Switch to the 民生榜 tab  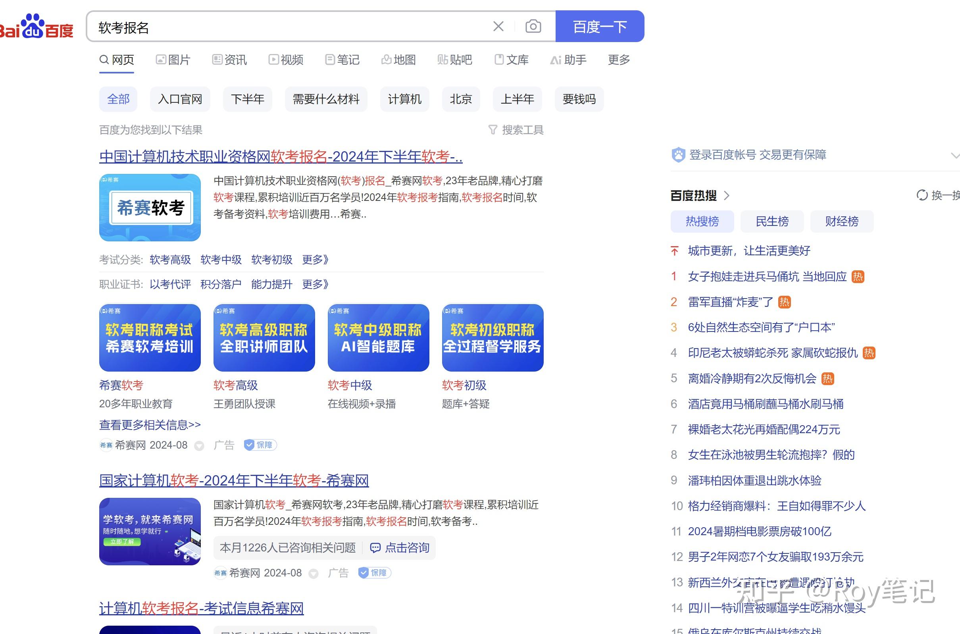click(x=772, y=221)
